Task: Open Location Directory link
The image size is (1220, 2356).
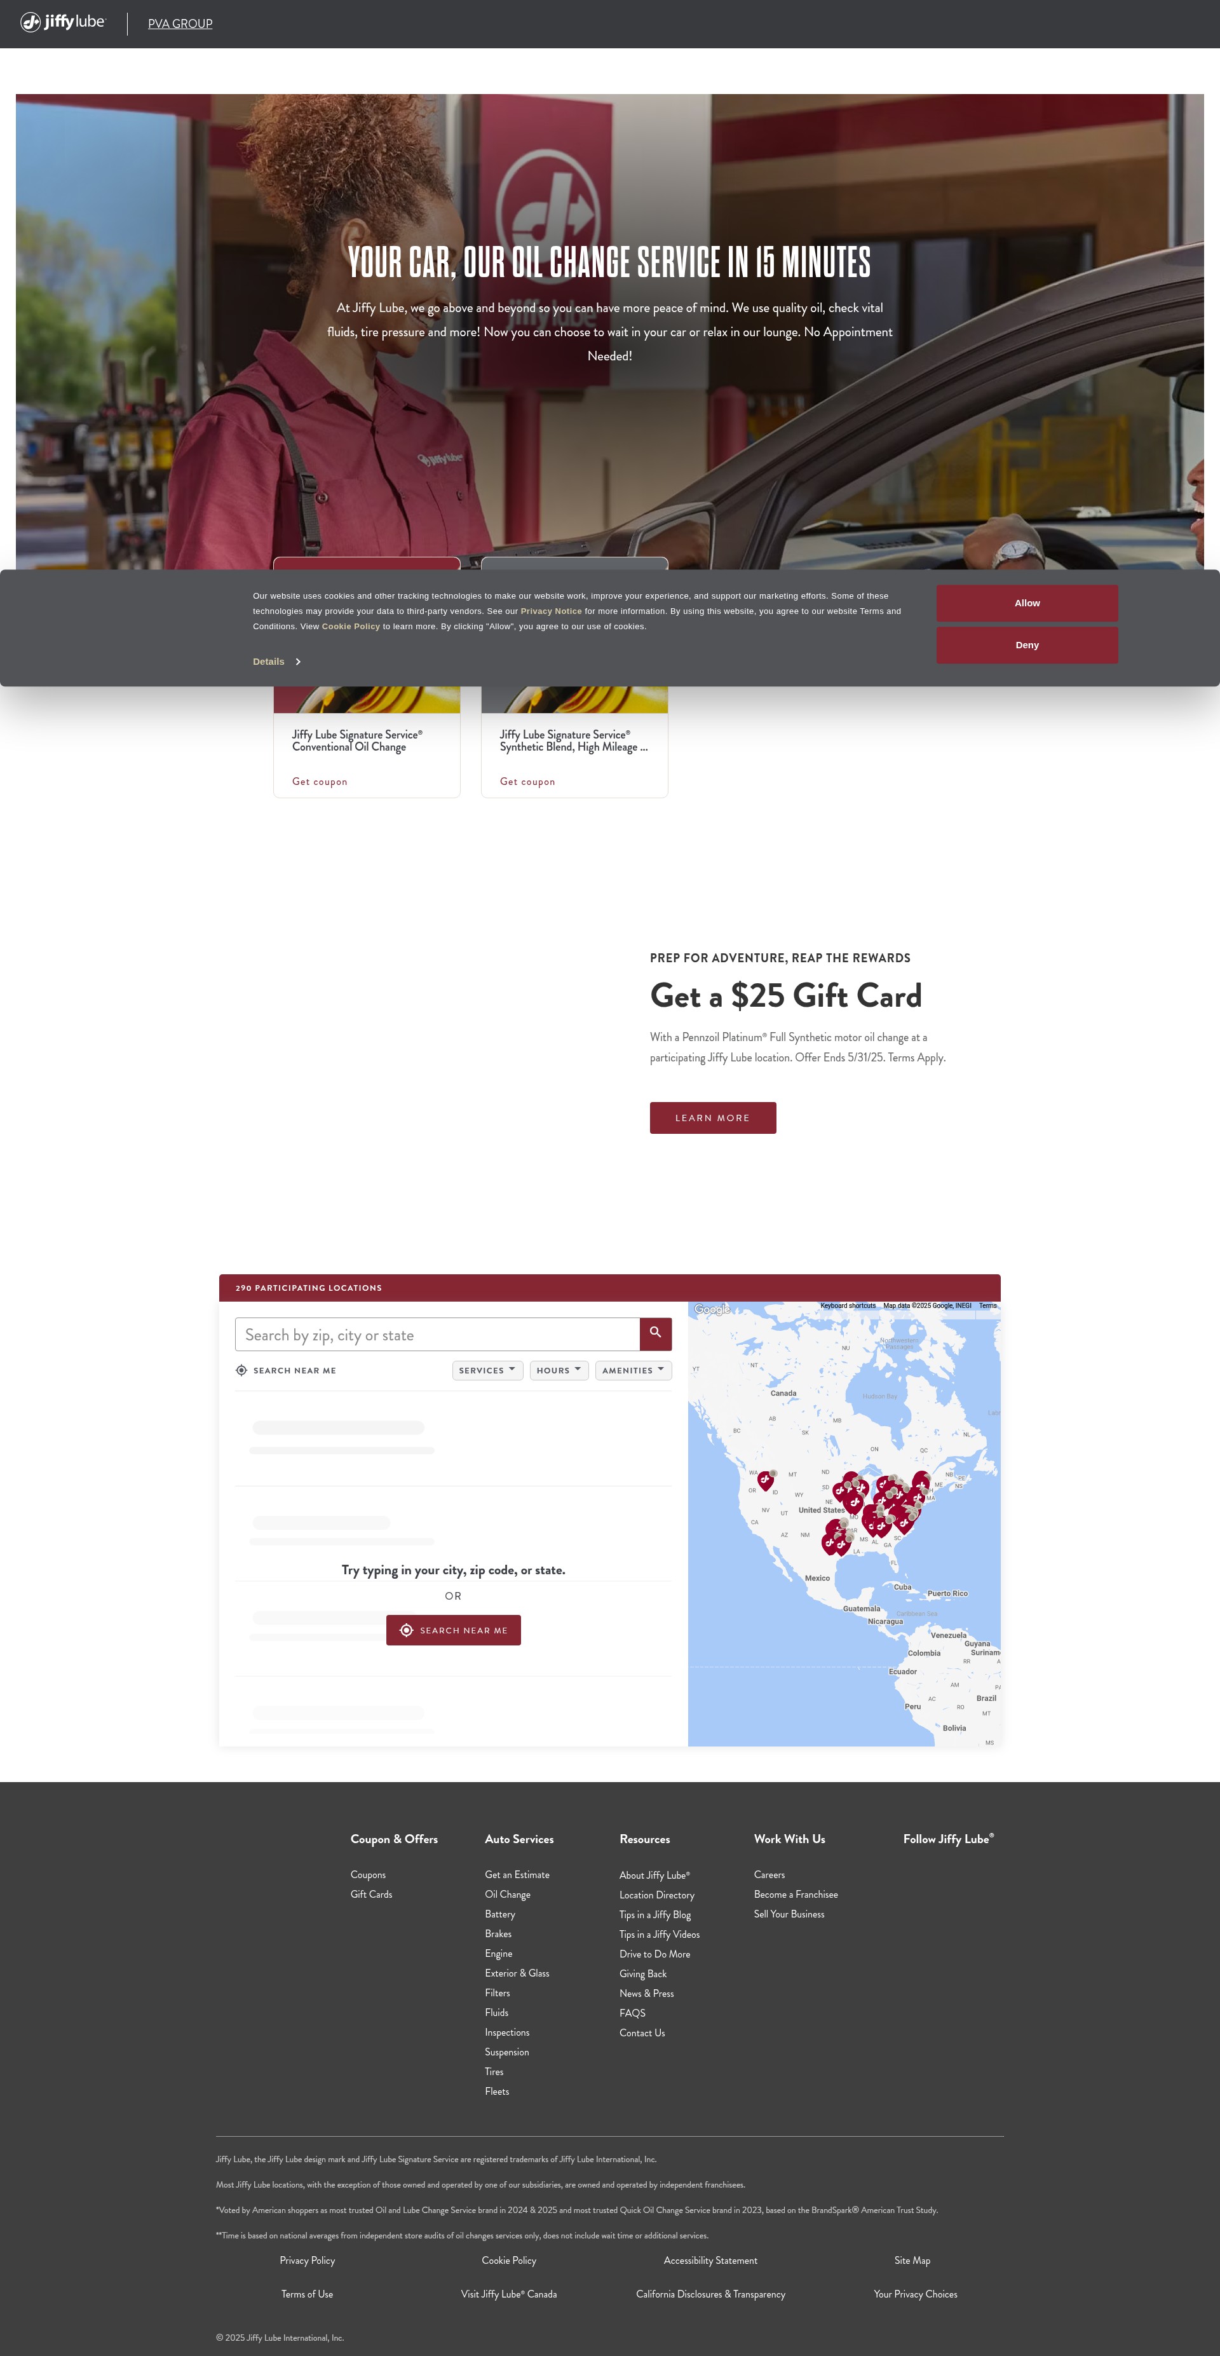Action: point(656,1895)
